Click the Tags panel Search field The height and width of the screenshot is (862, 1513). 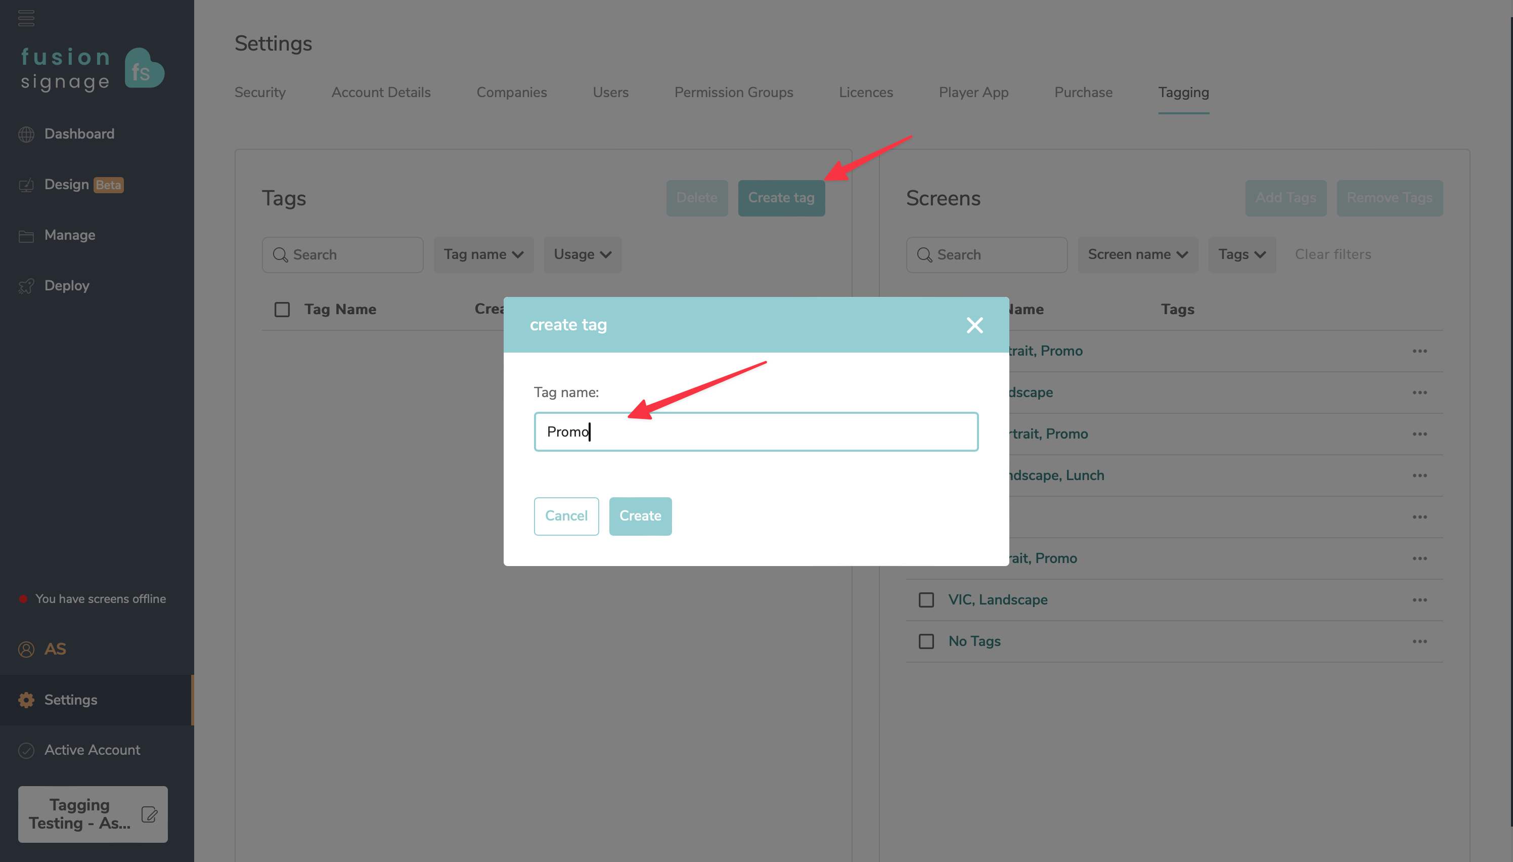click(x=343, y=254)
